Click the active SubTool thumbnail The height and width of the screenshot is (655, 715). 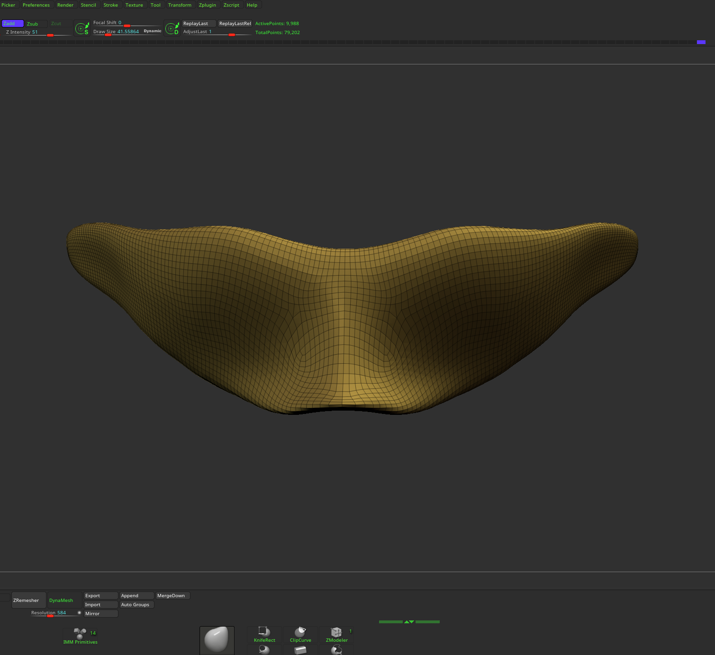[217, 640]
